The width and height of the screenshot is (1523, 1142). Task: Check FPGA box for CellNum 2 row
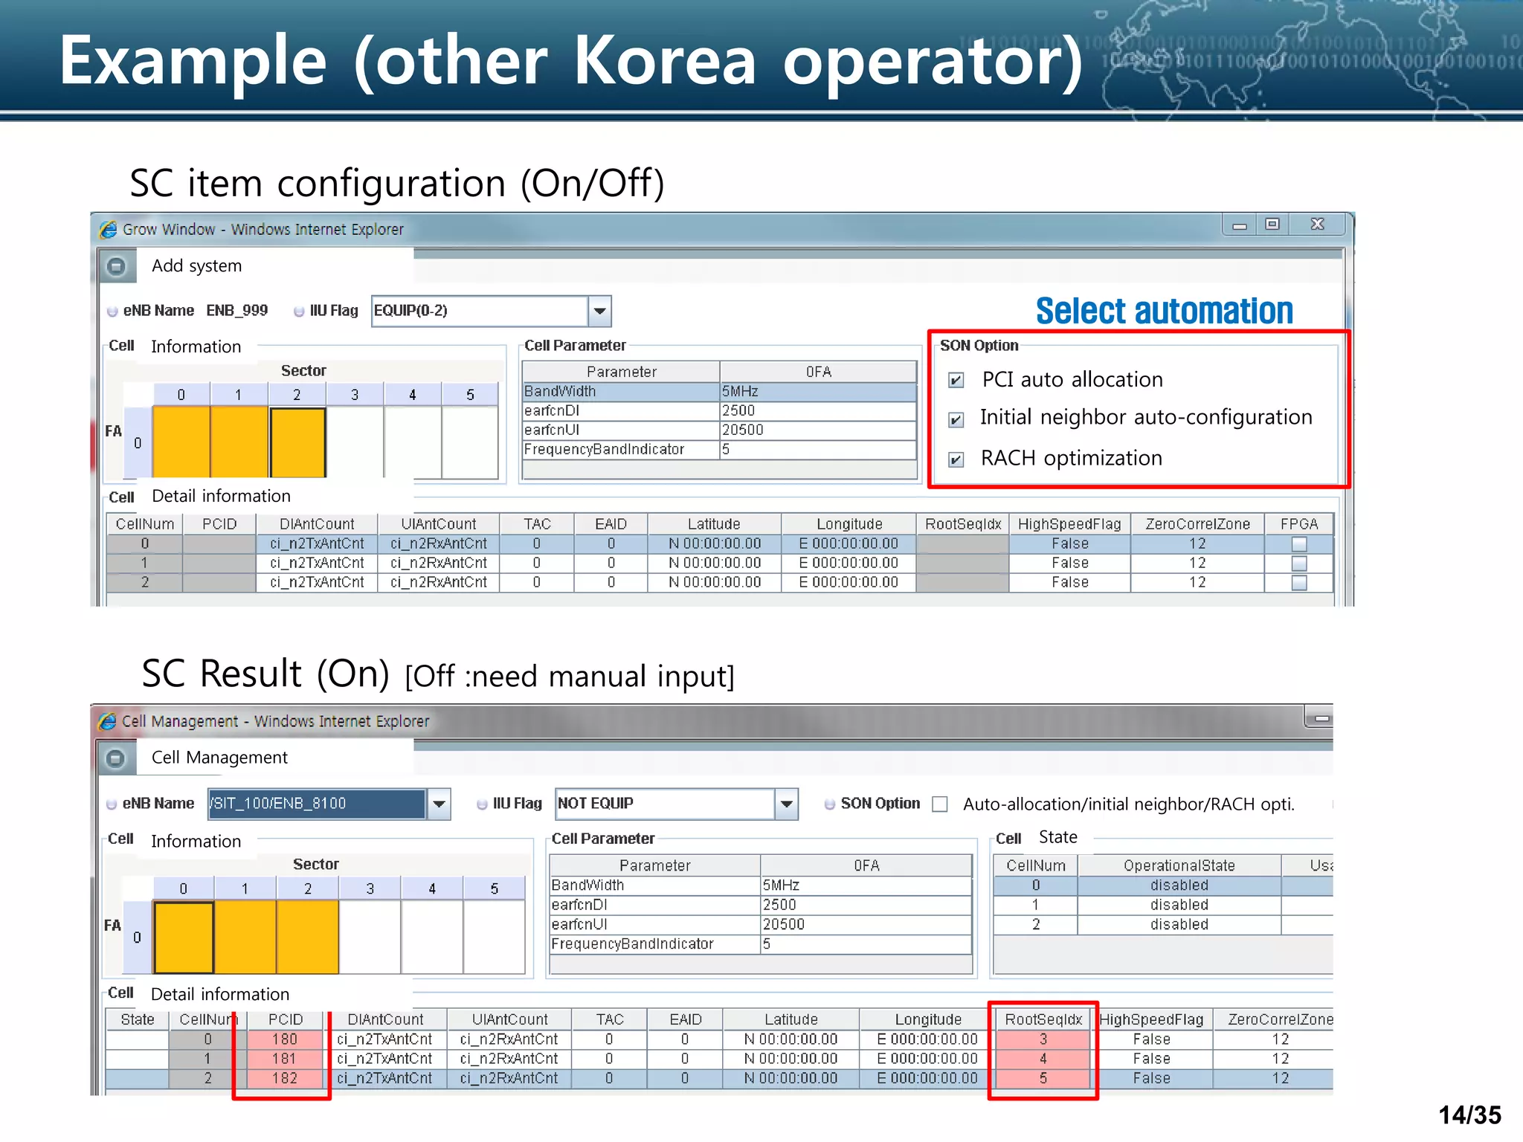click(1299, 583)
